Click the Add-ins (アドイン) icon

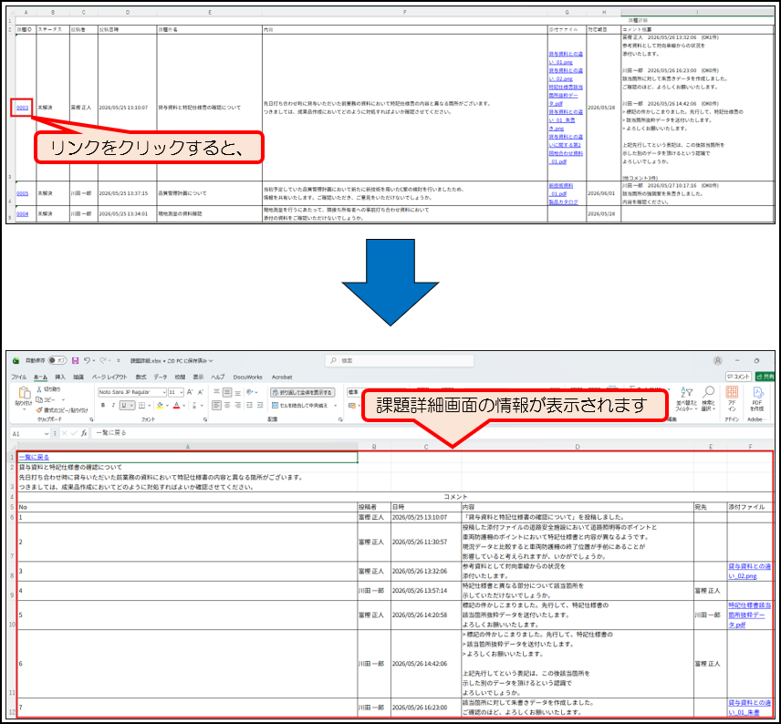pos(732,392)
